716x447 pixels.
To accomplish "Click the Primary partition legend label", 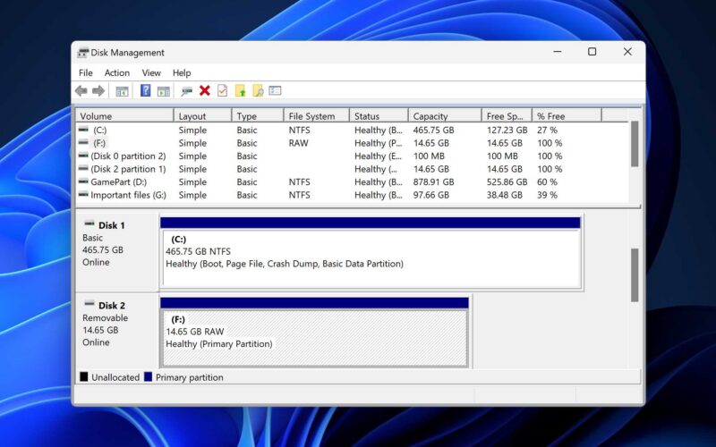I will (x=190, y=377).
